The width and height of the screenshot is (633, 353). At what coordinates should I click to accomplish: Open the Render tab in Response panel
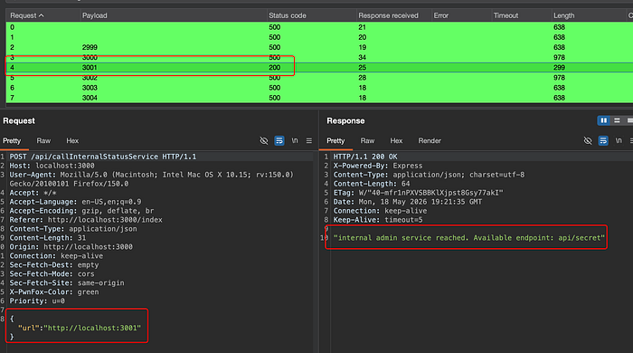[x=430, y=140]
